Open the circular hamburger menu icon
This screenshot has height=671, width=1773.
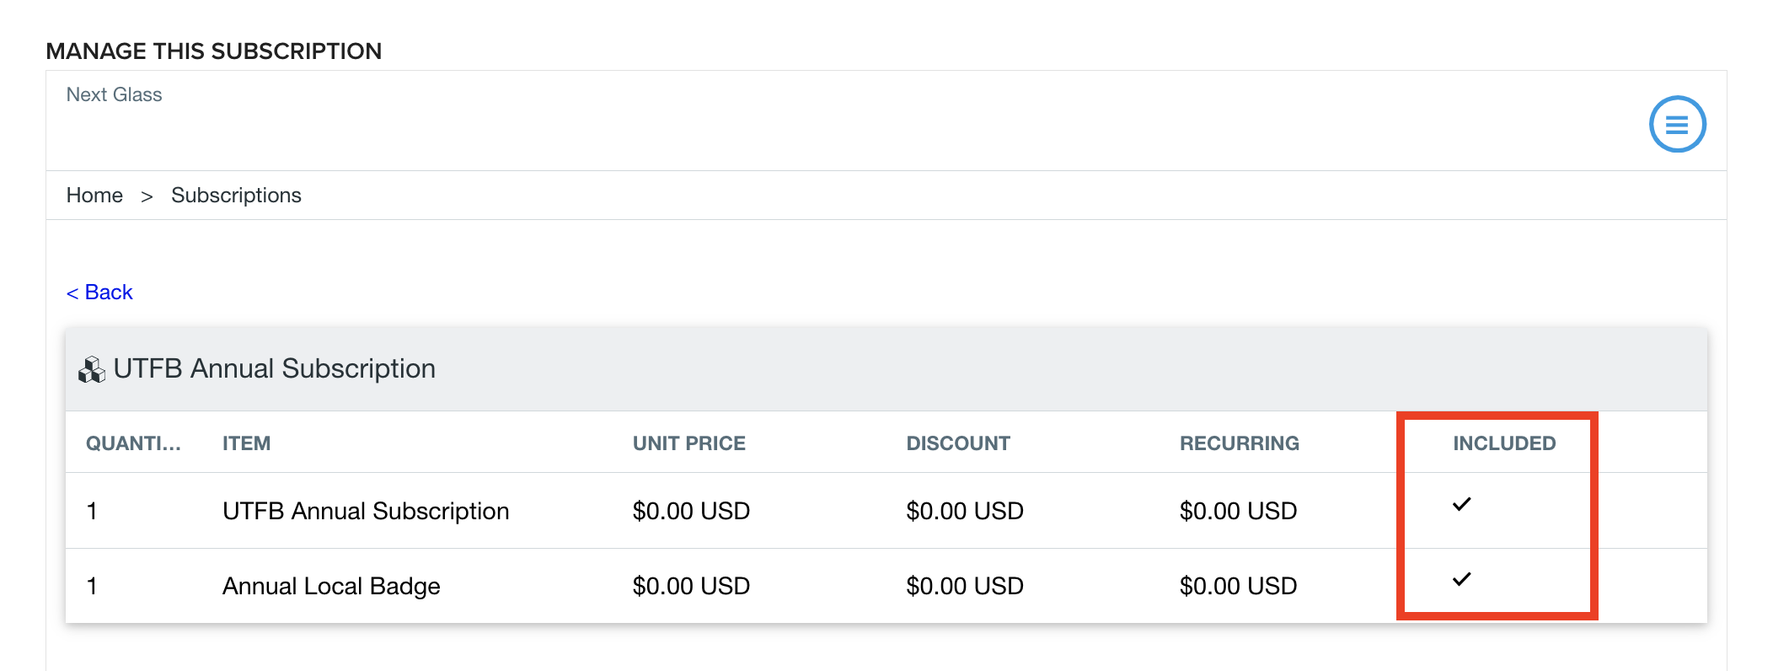click(x=1677, y=125)
